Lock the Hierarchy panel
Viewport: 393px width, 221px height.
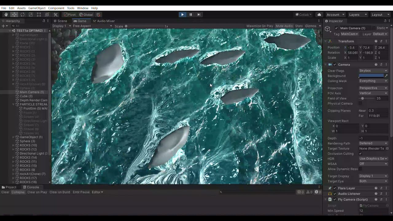[44, 21]
